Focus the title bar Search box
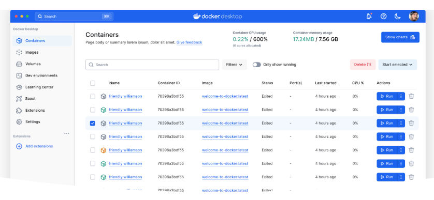This screenshot has height=200, width=434. (74, 17)
